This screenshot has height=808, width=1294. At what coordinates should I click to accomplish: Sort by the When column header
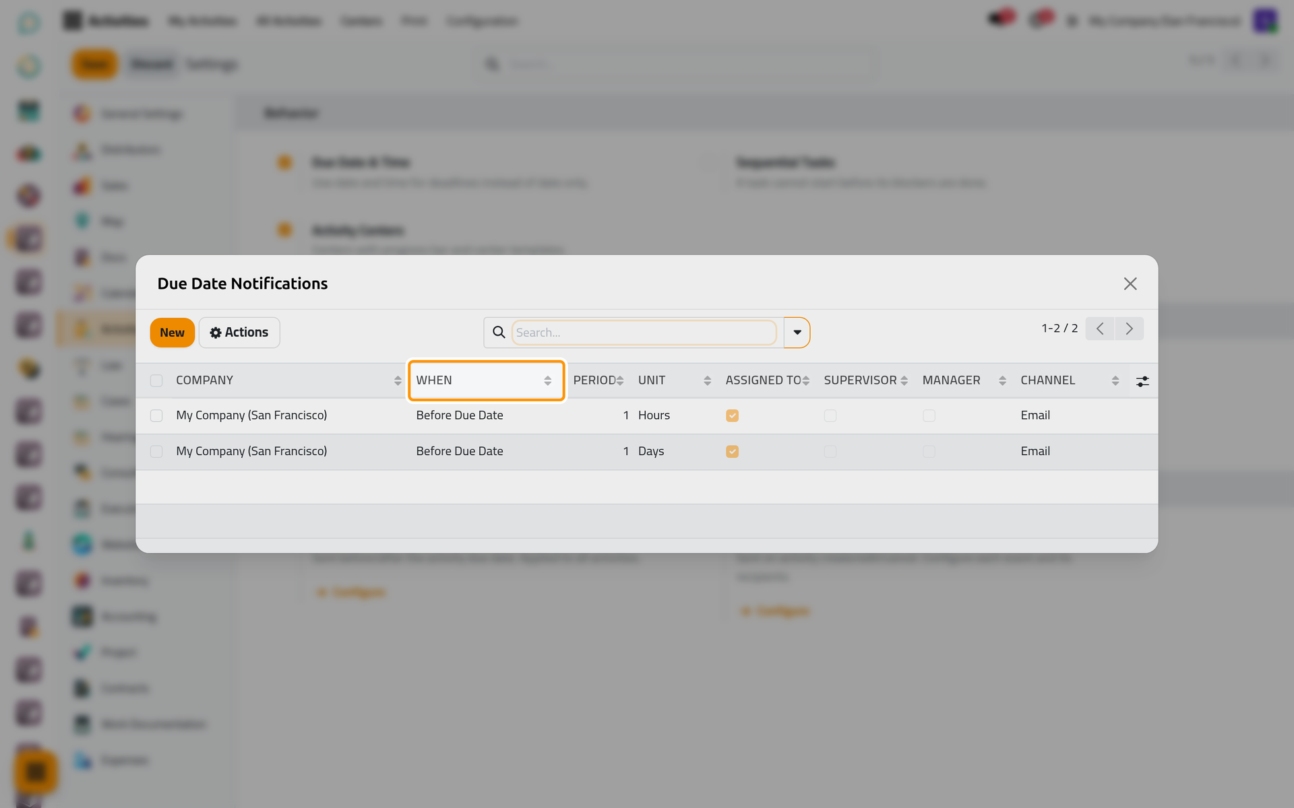(486, 380)
